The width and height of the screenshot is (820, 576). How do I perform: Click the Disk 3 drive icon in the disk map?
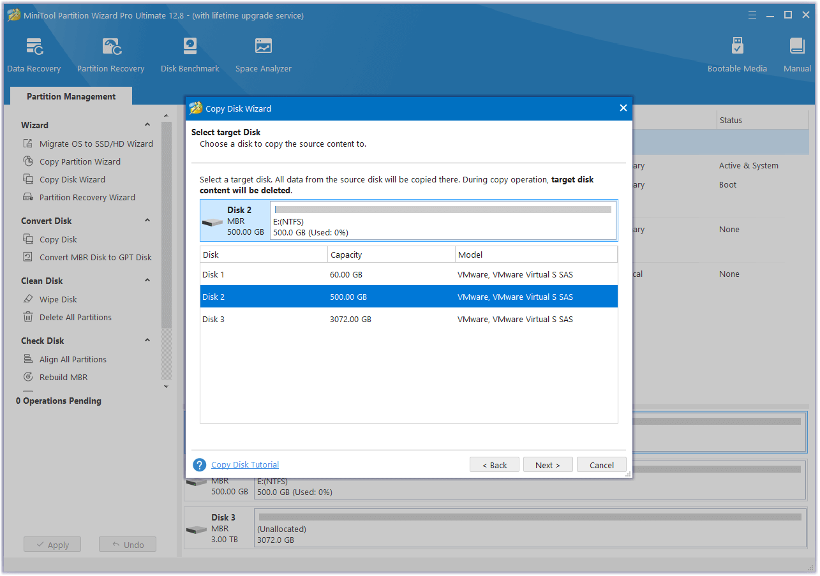(x=197, y=530)
